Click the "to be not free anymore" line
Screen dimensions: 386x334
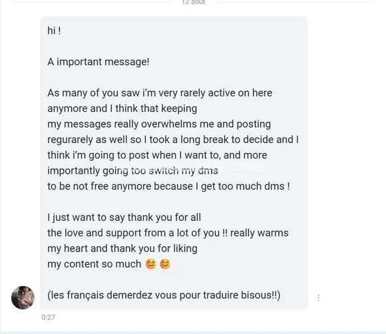(168, 186)
